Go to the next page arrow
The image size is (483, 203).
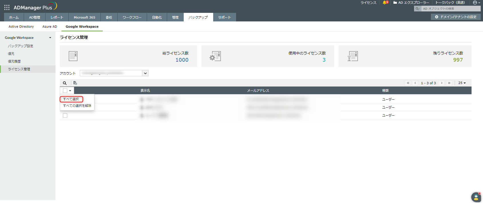coord(442,83)
